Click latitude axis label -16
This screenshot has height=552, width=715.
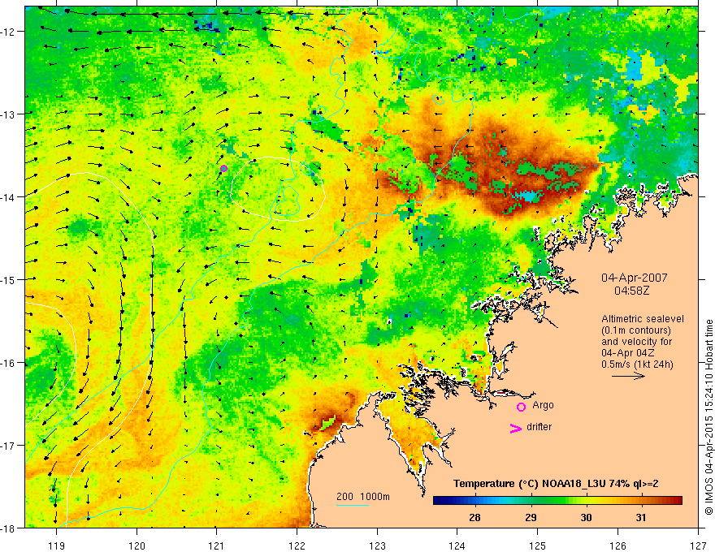pyautogui.click(x=8, y=363)
